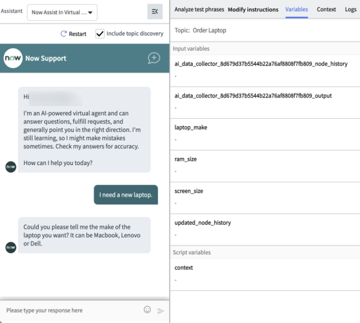
Task: Click the ai_data_collector output variable name
Action: [x=253, y=96]
